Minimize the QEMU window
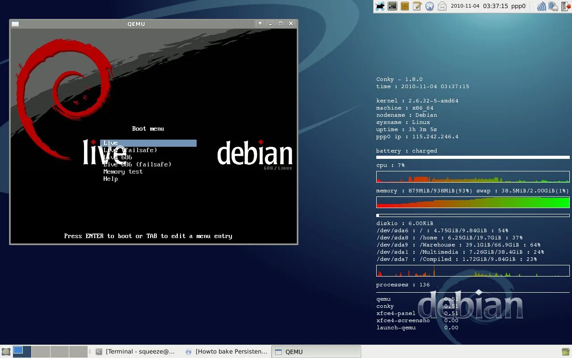572x358 pixels. pos(270,24)
